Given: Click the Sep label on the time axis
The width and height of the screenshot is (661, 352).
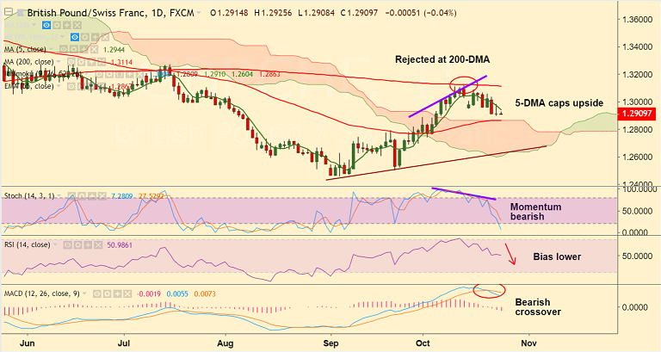Looking at the screenshot, I should [330, 343].
